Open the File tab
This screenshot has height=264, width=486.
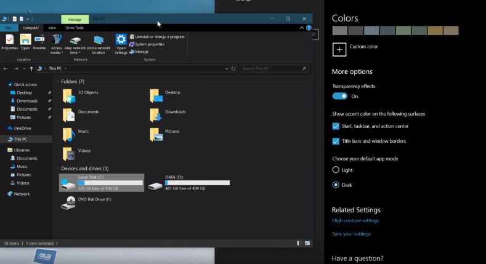(9, 28)
